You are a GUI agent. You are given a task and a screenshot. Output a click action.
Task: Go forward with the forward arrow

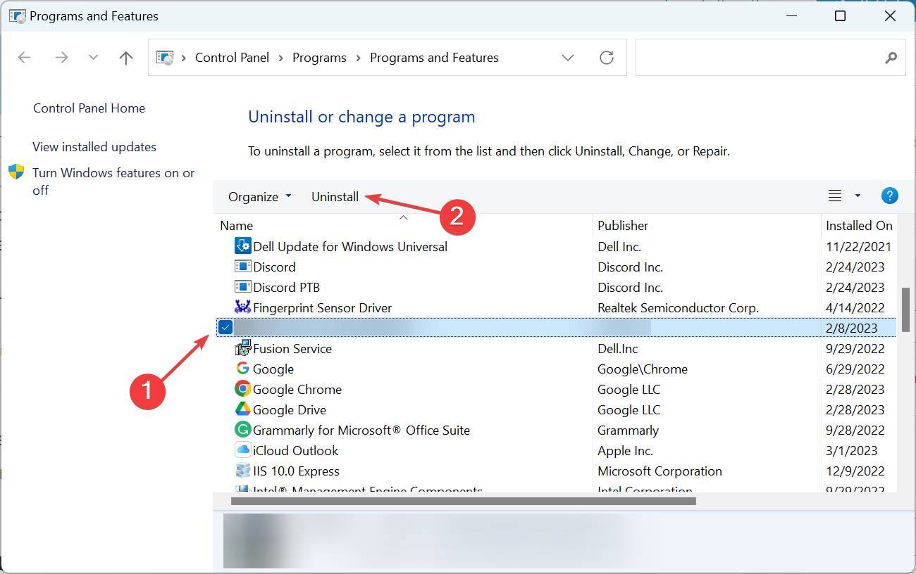click(61, 58)
